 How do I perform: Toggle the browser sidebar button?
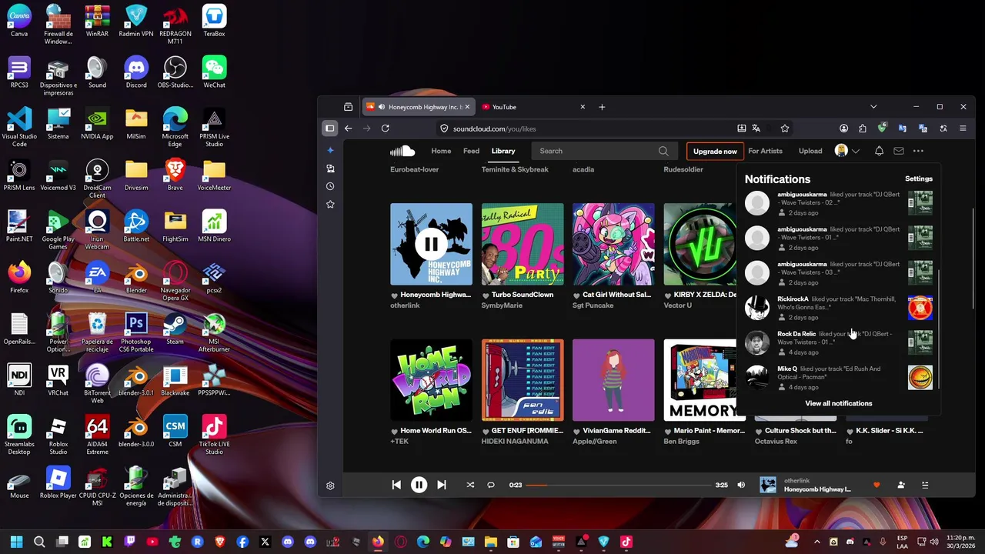pyautogui.click(x=330, y=128)
